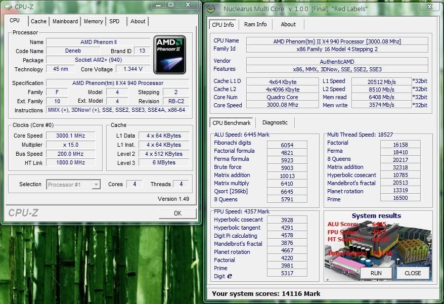The height and width of the screenshot is (304, 444).
Task: Click the Threads count field
Action: pyautogui.click(x=181, y=184)
